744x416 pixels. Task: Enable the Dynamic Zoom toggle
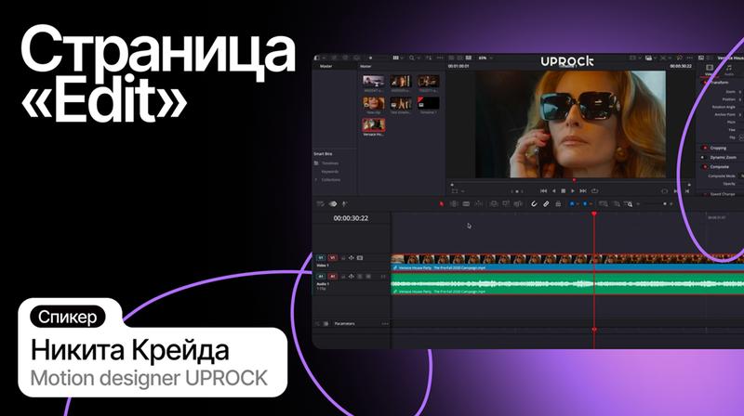point(703,157)
